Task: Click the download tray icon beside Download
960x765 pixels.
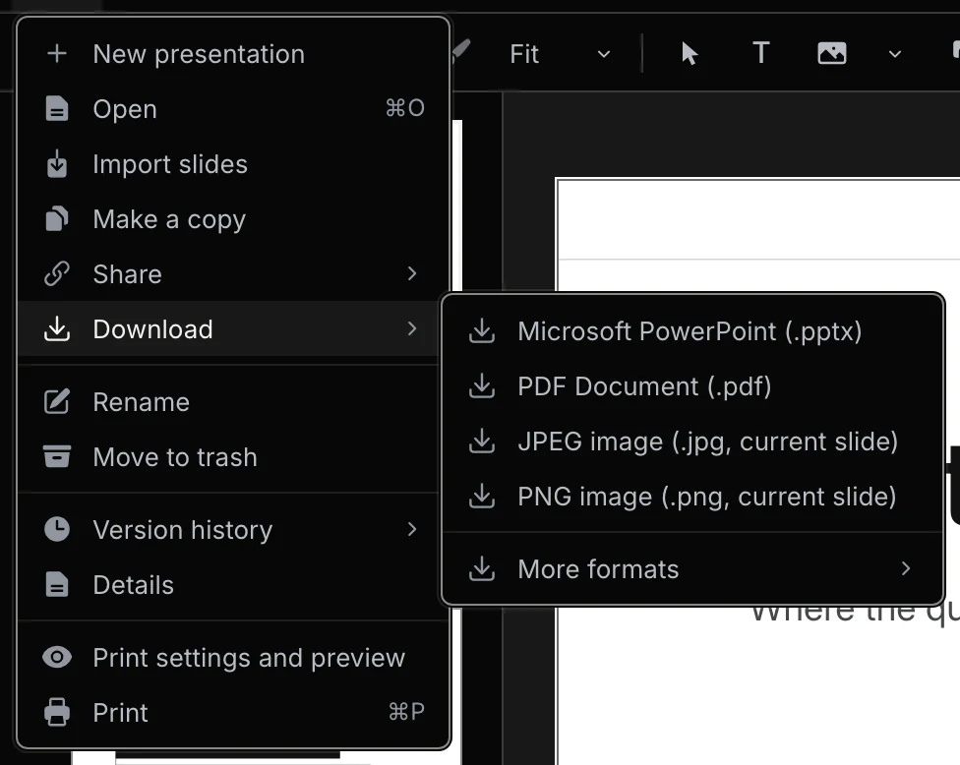Action: (x=57, y=328)
